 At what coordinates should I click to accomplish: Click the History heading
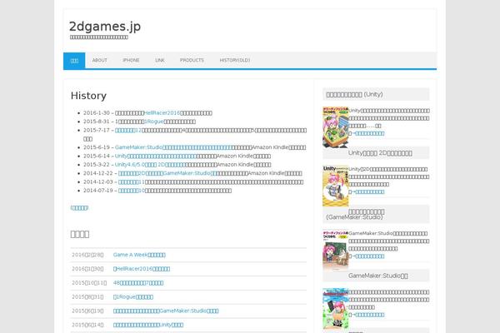88,96
